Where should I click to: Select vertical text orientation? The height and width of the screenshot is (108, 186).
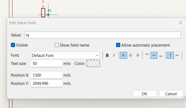coord(177,55)
